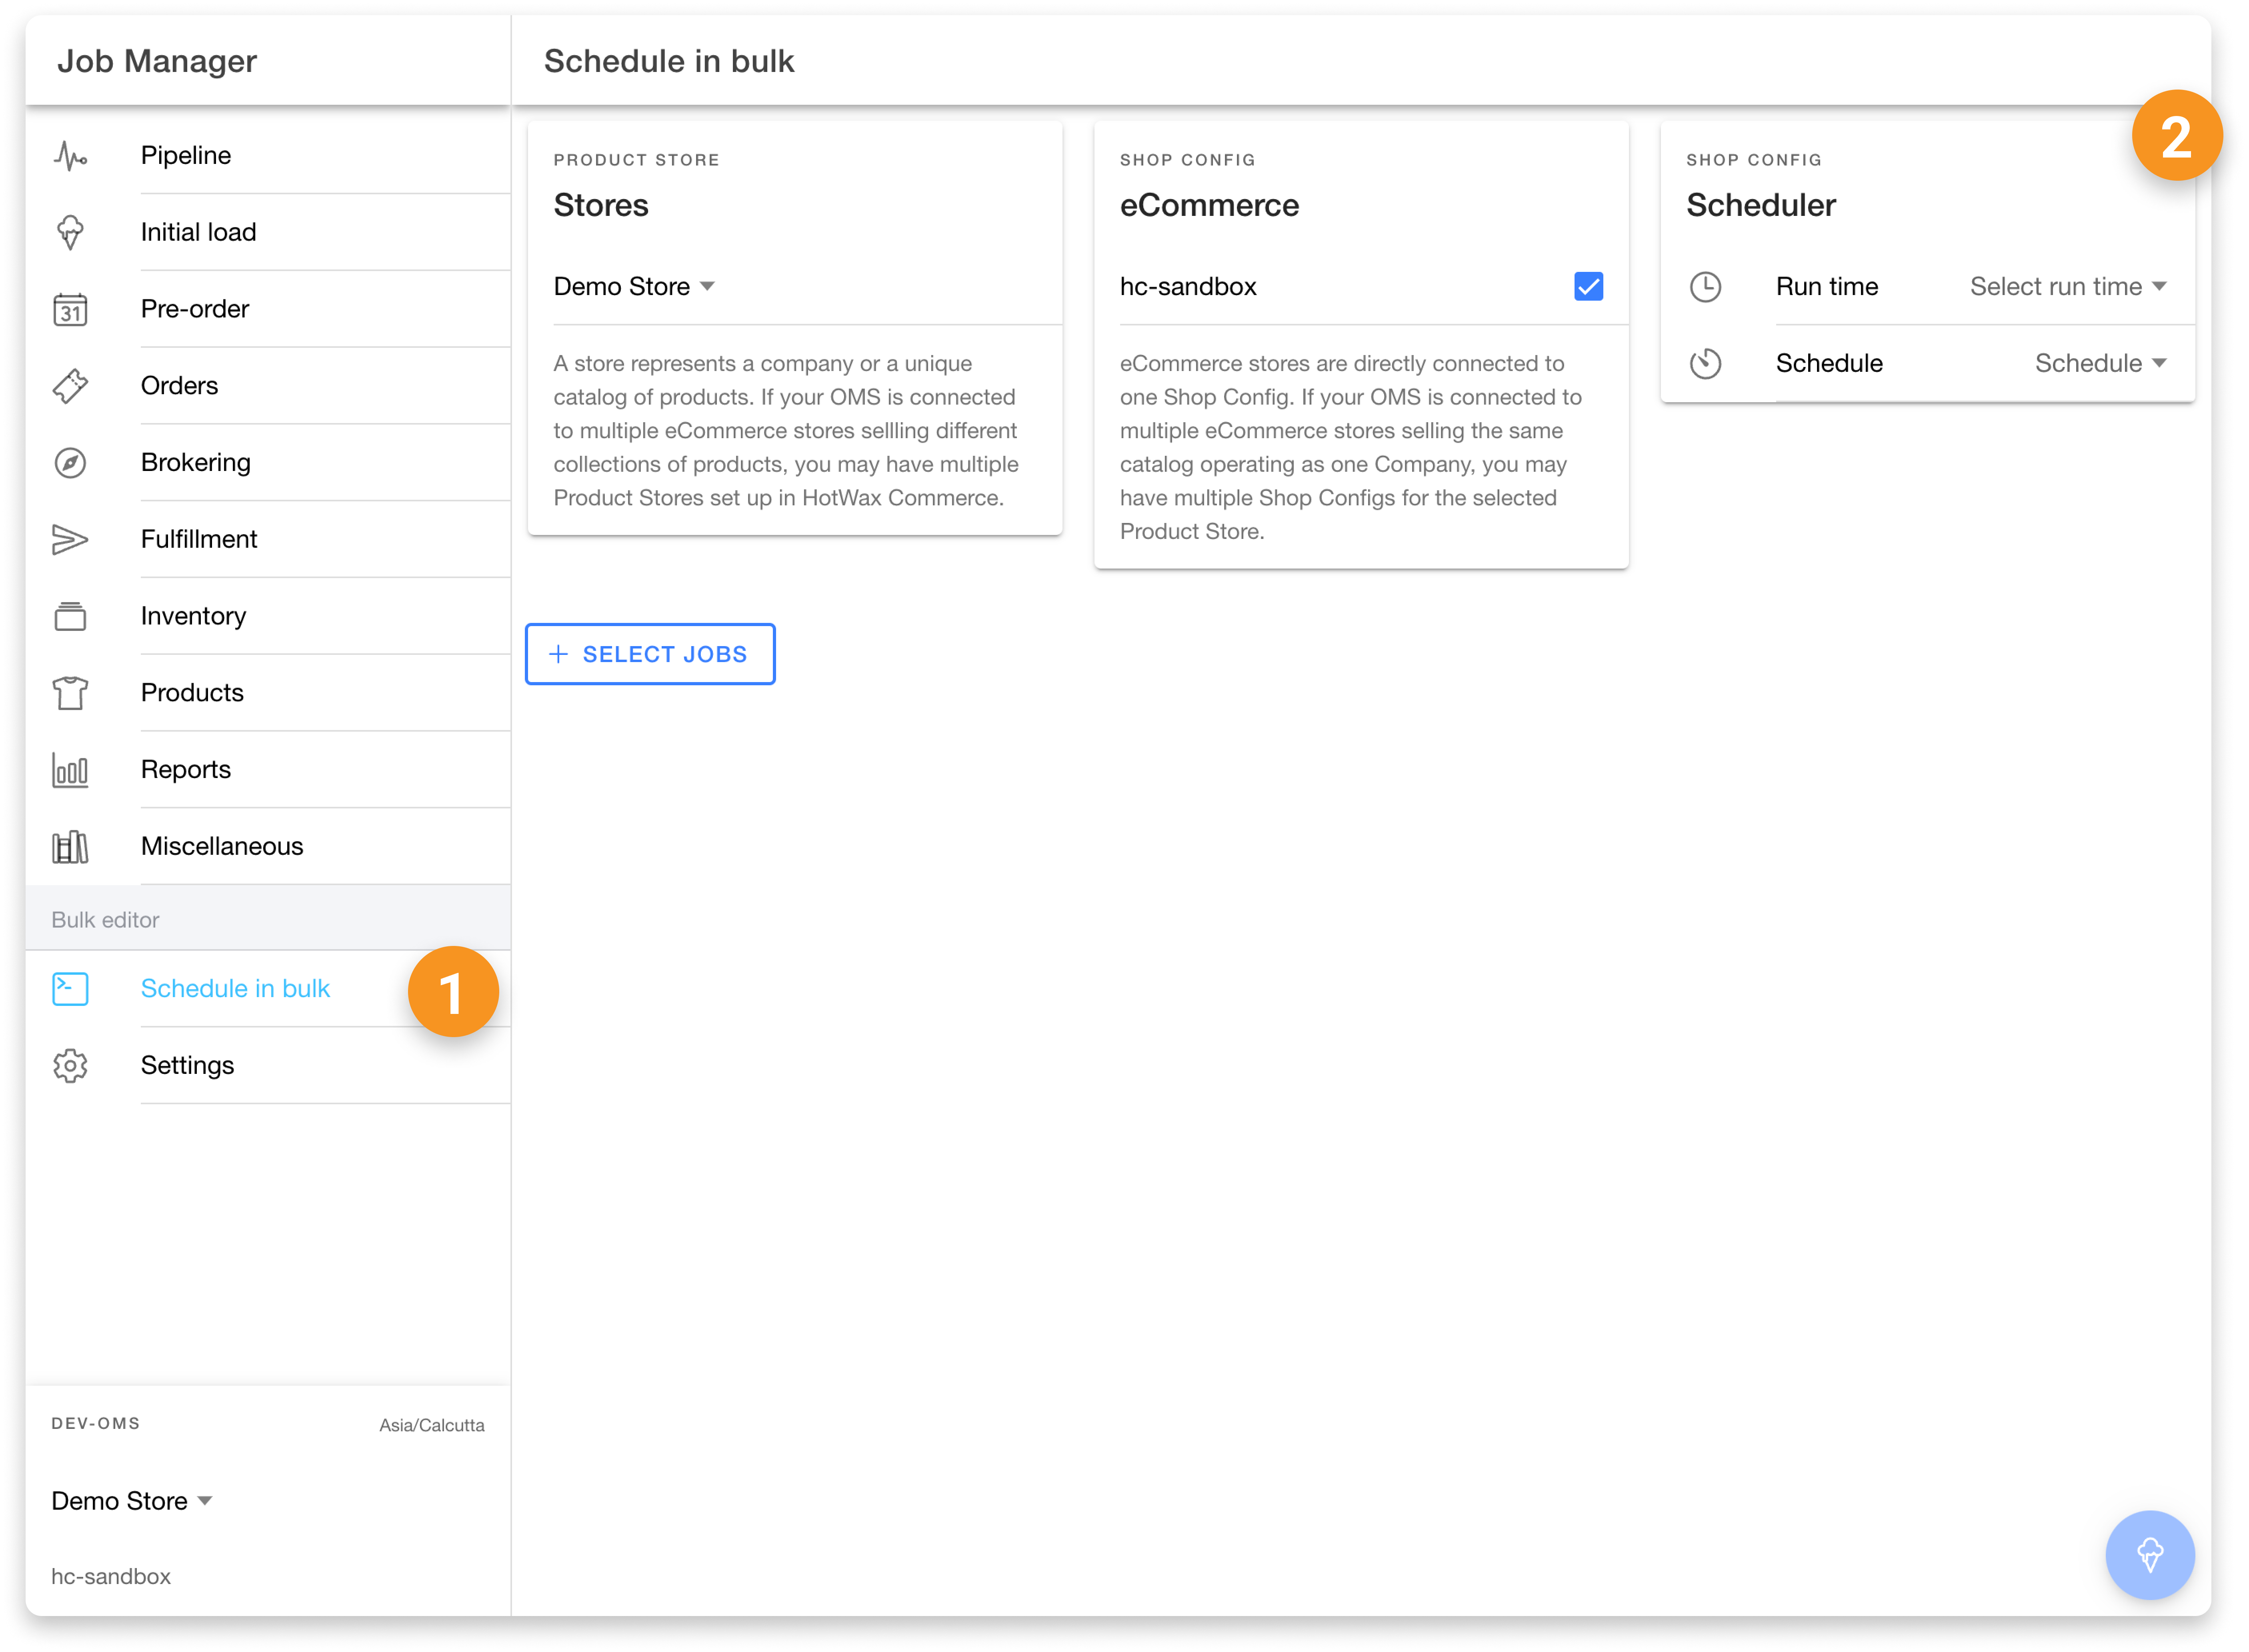Open the Demo Store selector at sidebar bottom
The height and width of the screenshot is (1652, 2249).
point(131,1501)
